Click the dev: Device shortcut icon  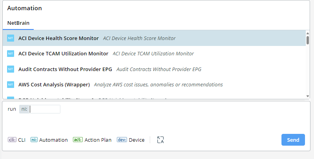tap(122, 140)
